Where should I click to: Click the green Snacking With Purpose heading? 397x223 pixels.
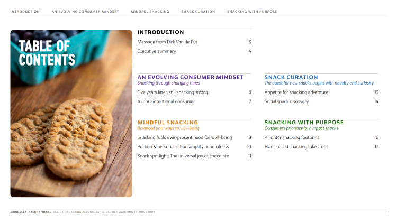click(304, 122)
